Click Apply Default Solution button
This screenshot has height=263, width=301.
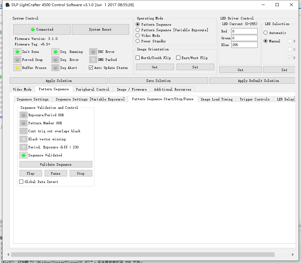pos(252,81)
